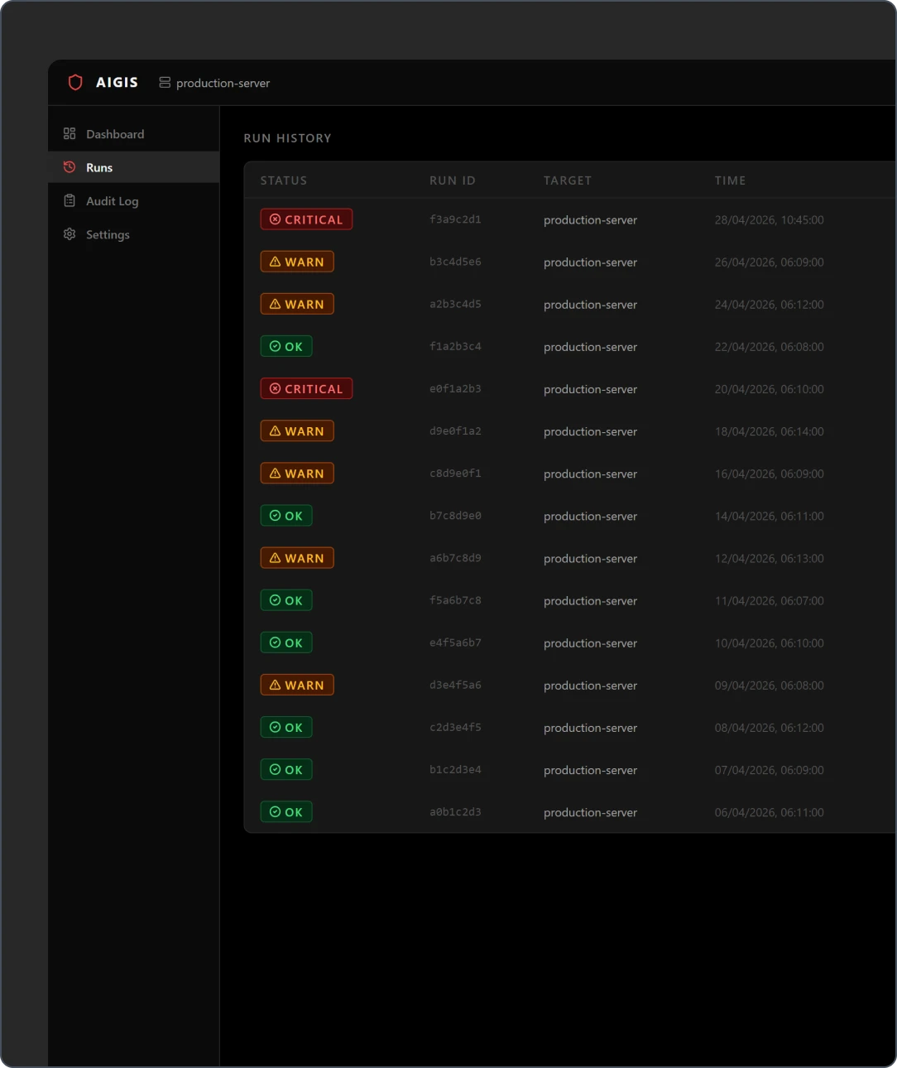Click the AIGIS brand name
This screenshot has height=1068, width=897.
[117, 82]
